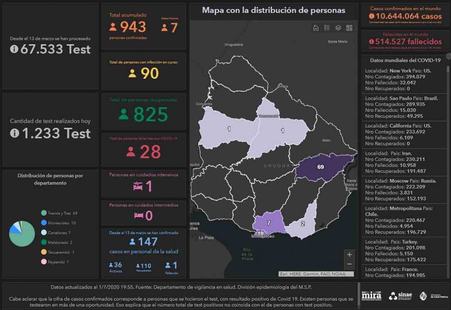Click the Esri attribution text on map
451x310 pixels.
(x=316, y=274)
